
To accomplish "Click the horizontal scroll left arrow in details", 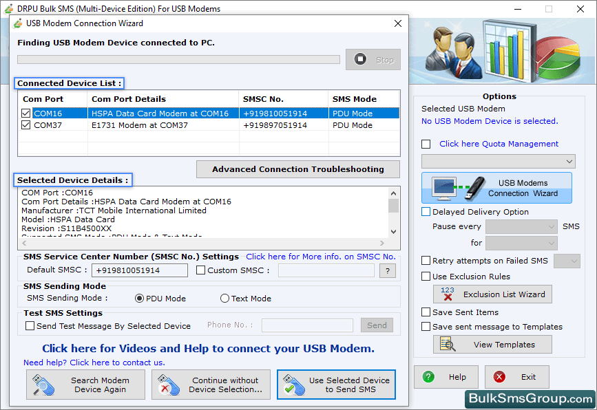I will click(24, 243).
